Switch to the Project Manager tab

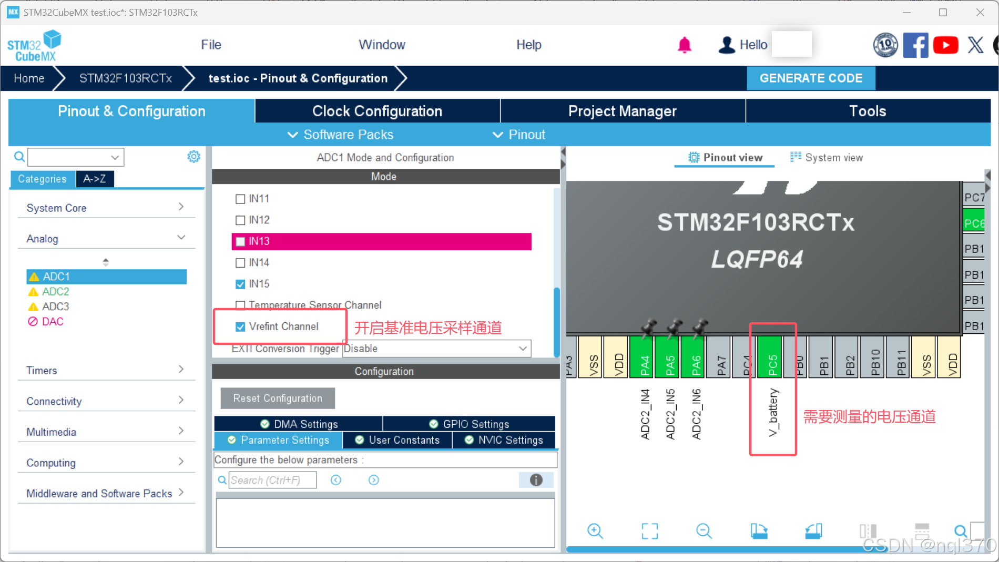click(x=623, y=111)
